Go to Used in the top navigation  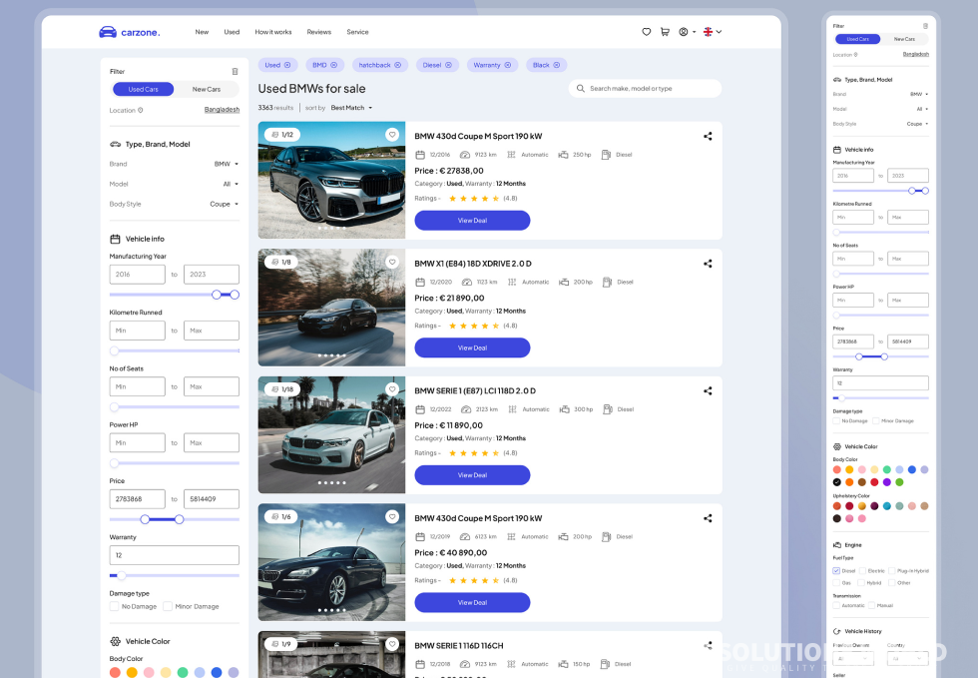pyautogui.click(x=232, y=32)
